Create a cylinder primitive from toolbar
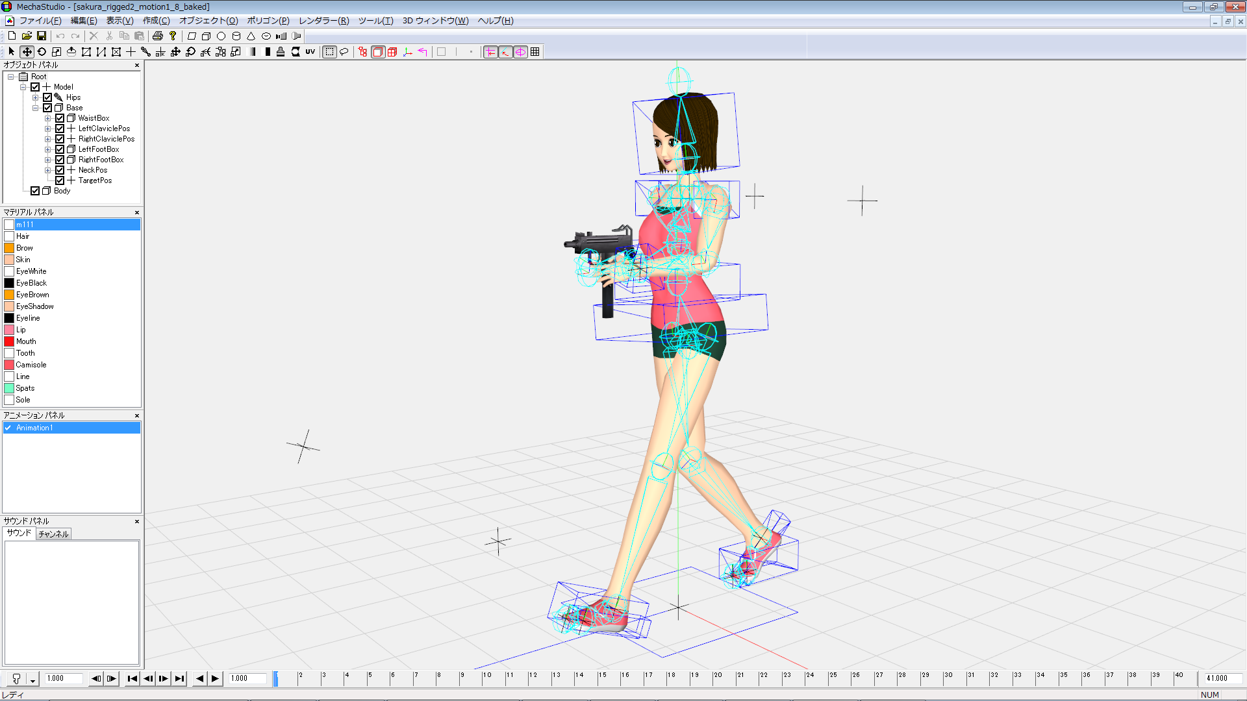The height and width of the screenshot is (701, 1247). [236, 36]
